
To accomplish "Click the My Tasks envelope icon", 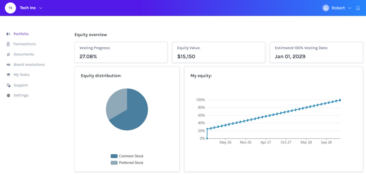I will coord(8,75).
